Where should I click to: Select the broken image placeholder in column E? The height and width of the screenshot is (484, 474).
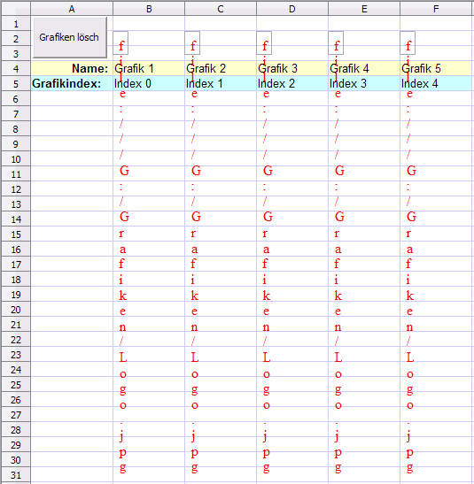(336, 42)
